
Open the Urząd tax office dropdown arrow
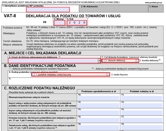click(x=99, y=61)
